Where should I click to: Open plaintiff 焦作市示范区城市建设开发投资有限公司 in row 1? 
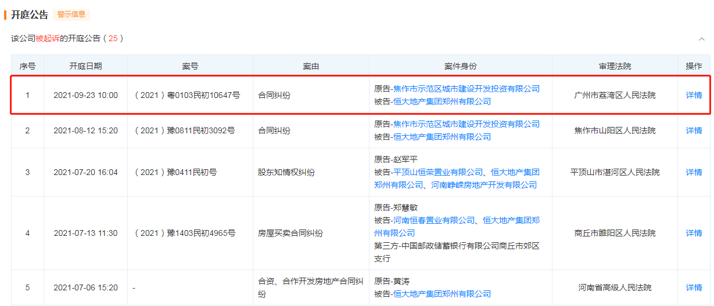[x=467, y=89]
